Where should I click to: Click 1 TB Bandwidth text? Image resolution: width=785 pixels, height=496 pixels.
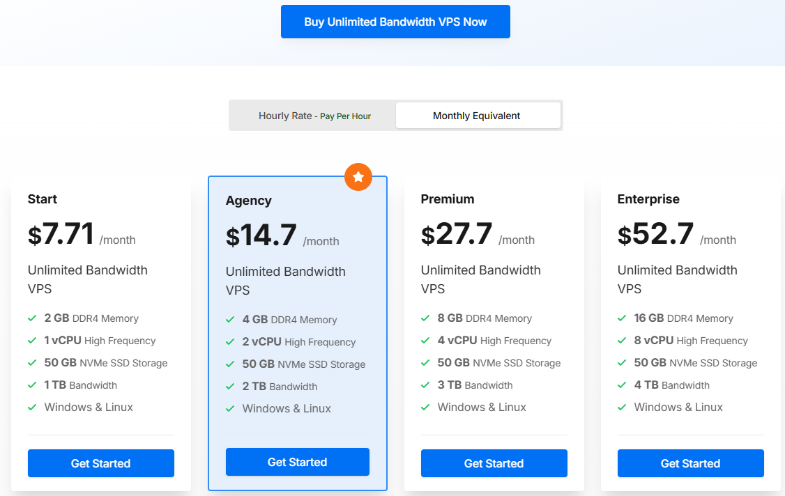tap(81, 385)
